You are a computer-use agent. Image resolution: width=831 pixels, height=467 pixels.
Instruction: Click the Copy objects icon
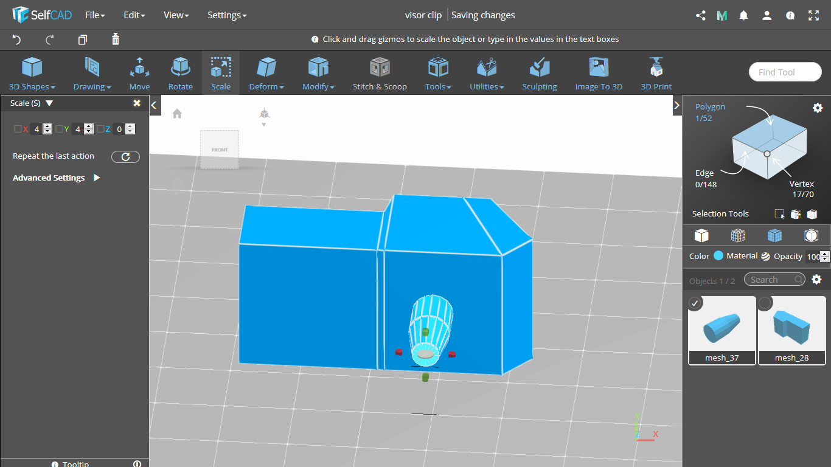point(83,40)
